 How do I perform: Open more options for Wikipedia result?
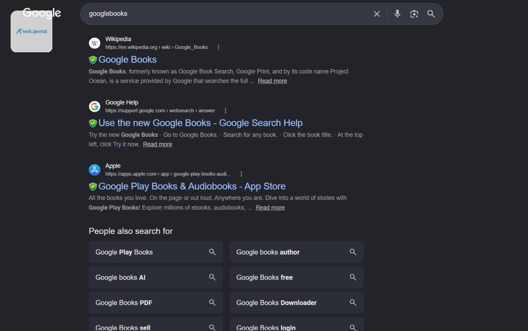[x=218, y=47]
